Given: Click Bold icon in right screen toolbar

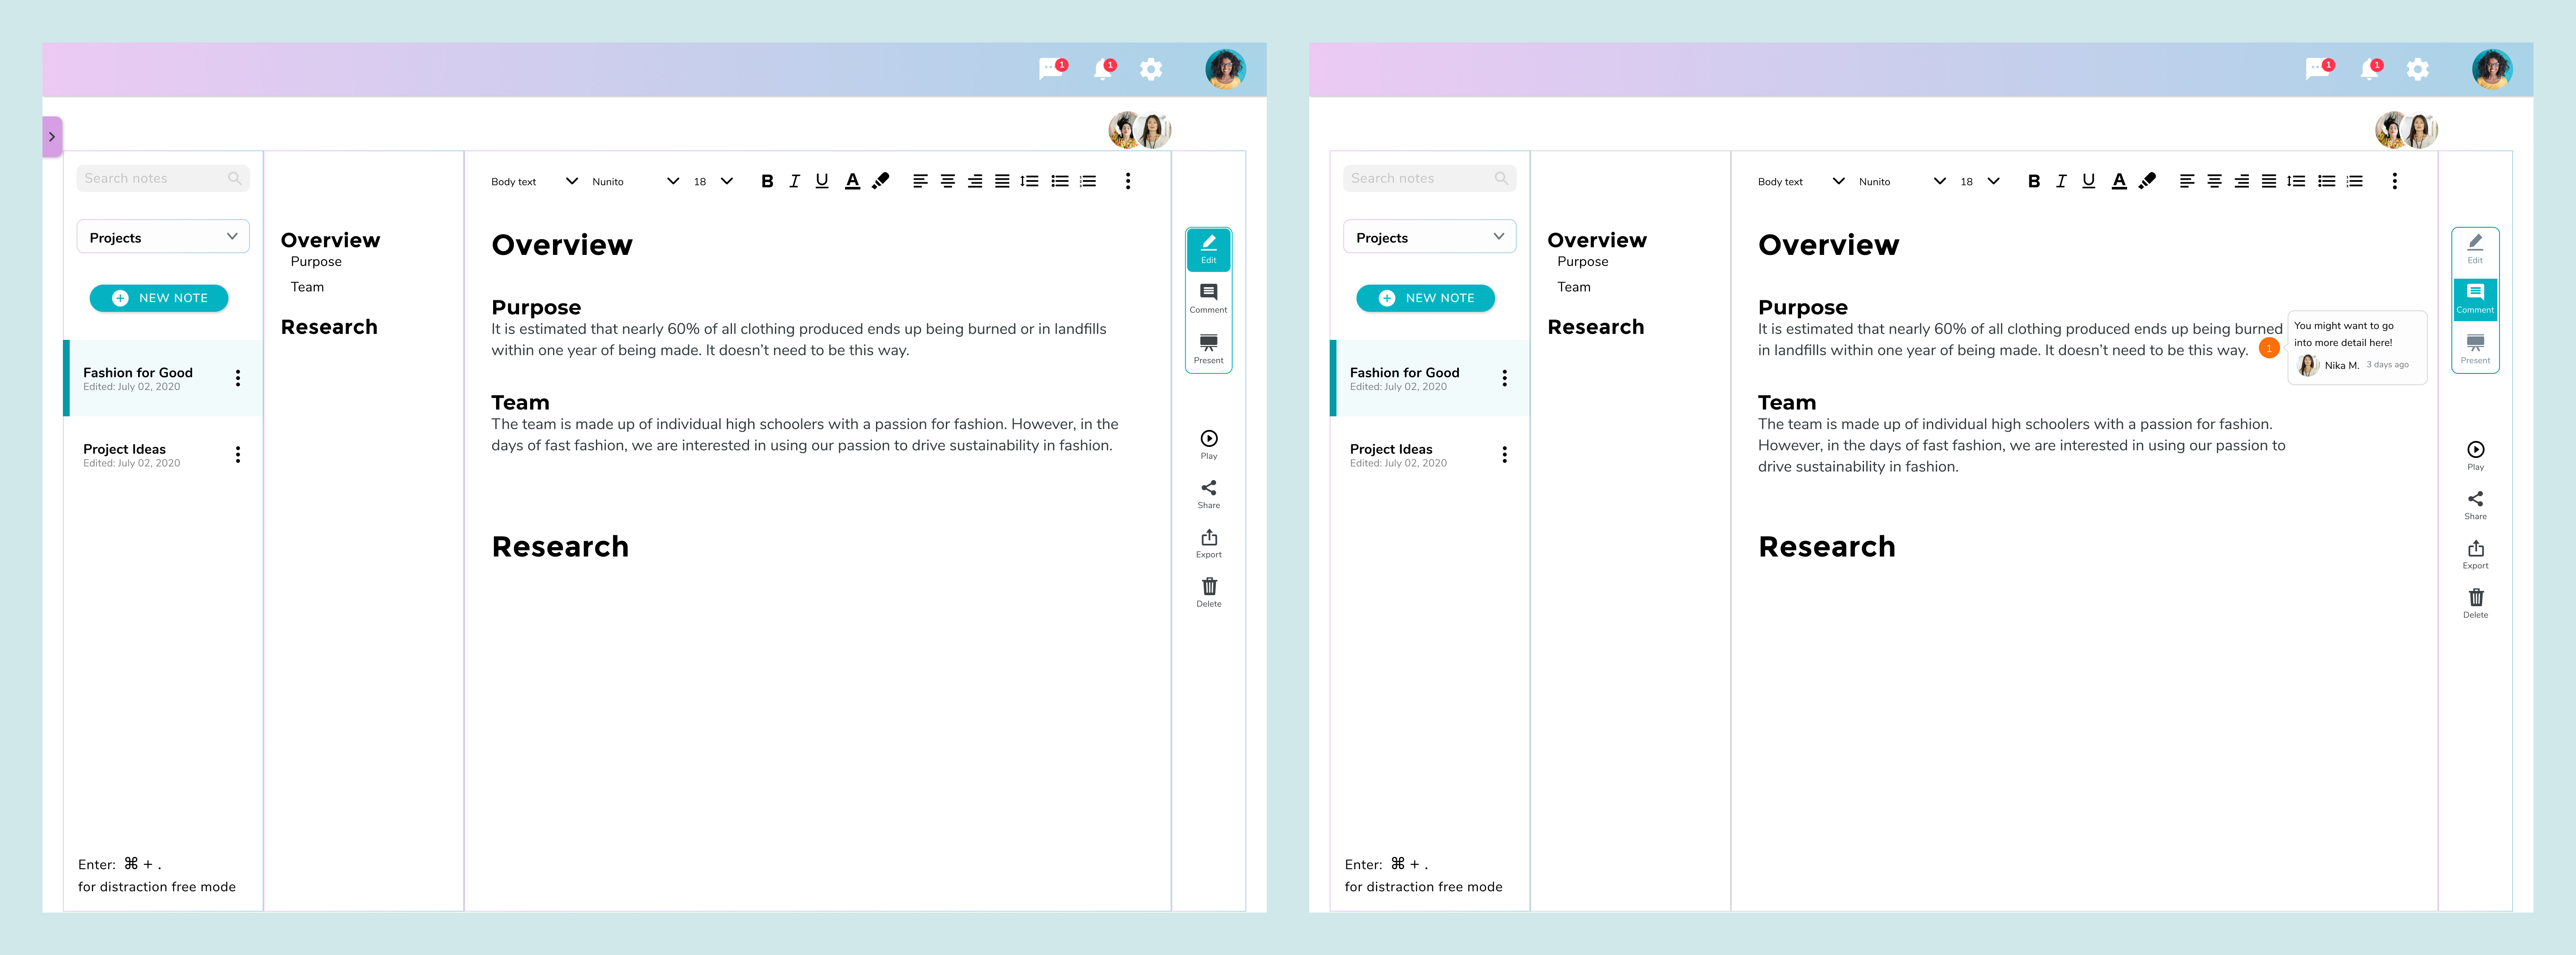Looking at the screenshot, I should [x=2034, y=181].
